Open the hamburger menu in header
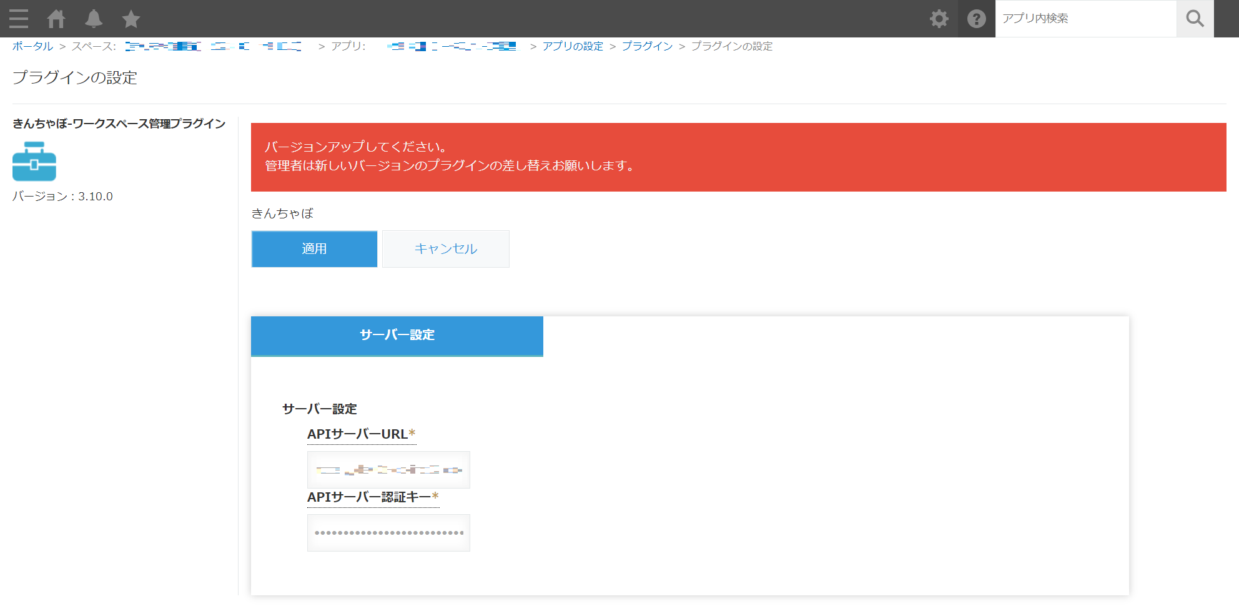 tap(19, 19)
